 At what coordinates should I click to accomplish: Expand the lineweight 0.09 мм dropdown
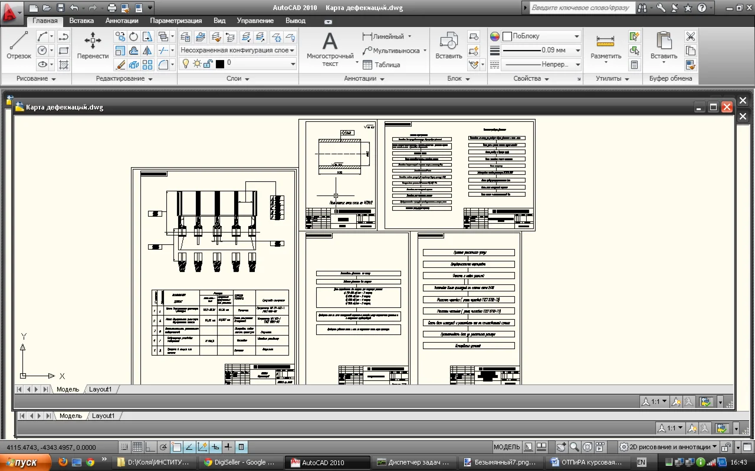tap(577, 51)
